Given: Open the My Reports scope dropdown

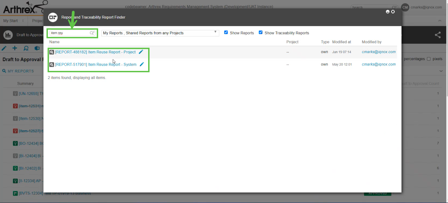Looking at the screenshot, I should click(x=160, y=33).
